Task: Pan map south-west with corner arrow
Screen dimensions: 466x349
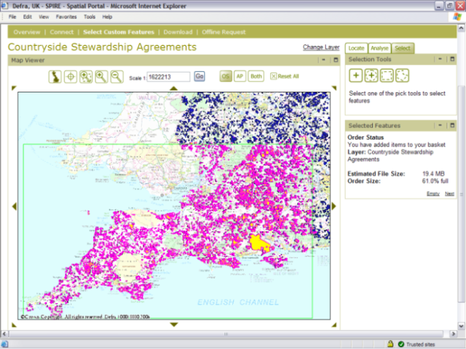Action: click(14, 325)
